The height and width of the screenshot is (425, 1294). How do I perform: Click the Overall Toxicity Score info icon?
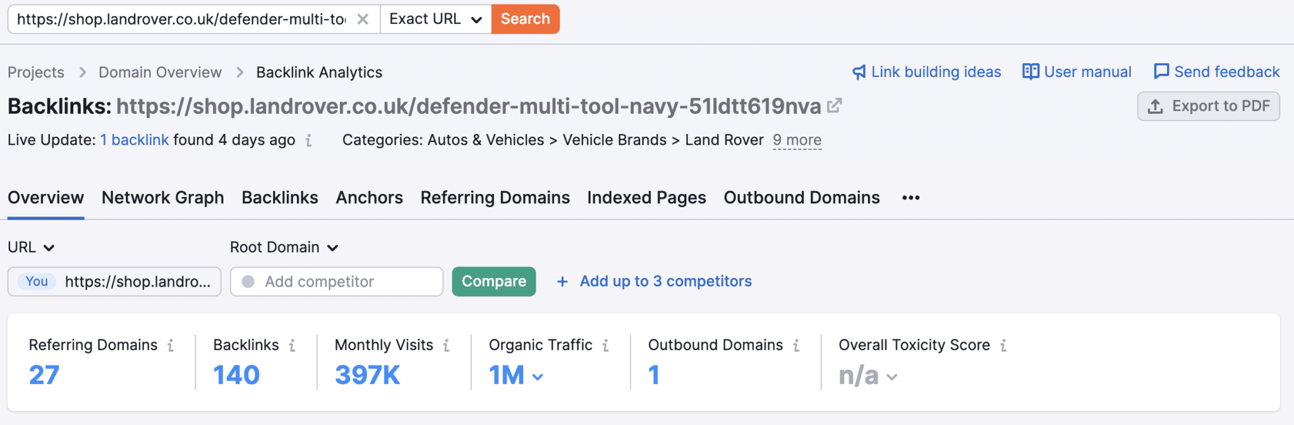1003,345
